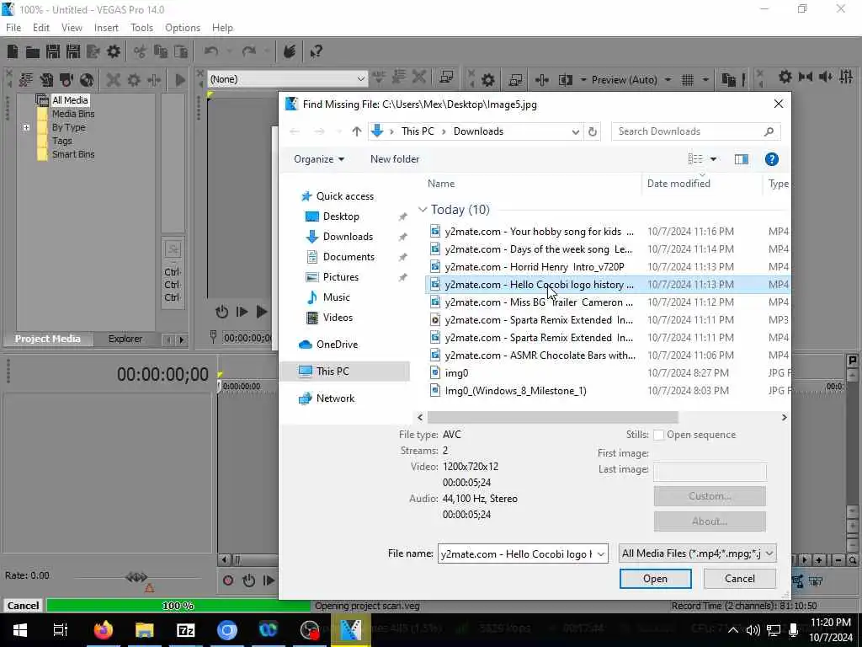862x647 pixels.
Task: Click the Start Preview arrow in Project Media toolbar
Action: (x=180, y=80)
